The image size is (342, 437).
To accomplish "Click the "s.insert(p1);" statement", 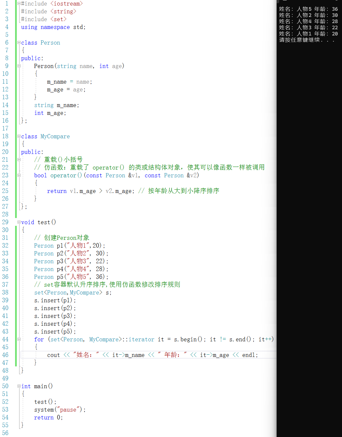I will click(x=55, y=300).
